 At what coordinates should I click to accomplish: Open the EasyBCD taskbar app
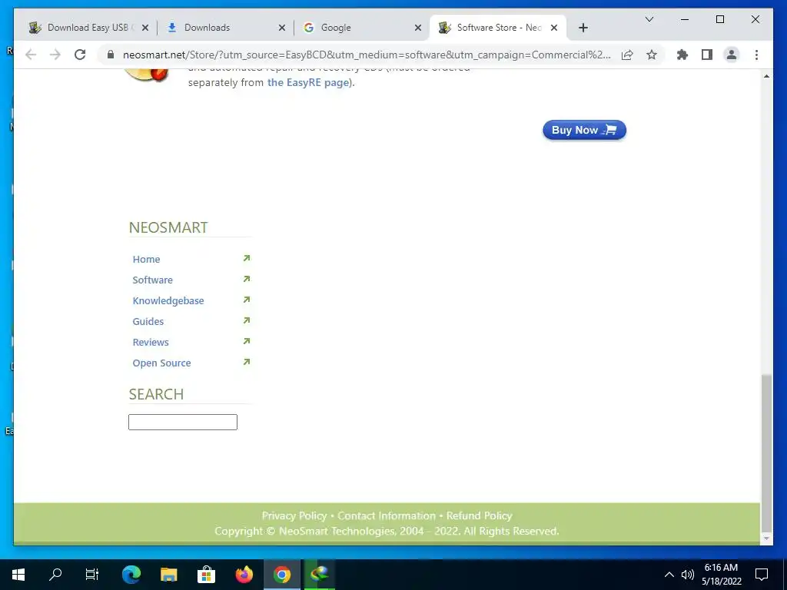(319, 575)
